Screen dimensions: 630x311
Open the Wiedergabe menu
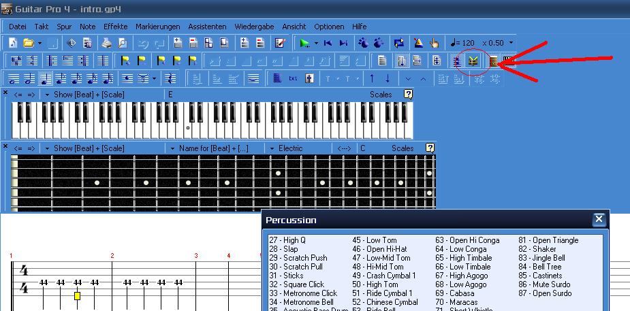(254, 27)
